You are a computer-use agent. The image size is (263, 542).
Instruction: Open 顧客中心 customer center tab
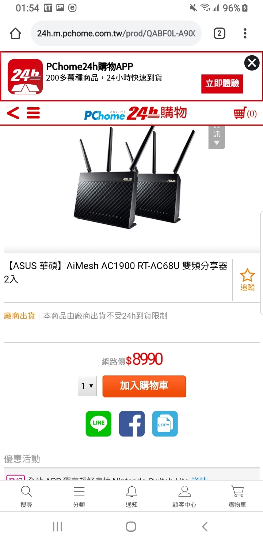click(x=184, y=497)
